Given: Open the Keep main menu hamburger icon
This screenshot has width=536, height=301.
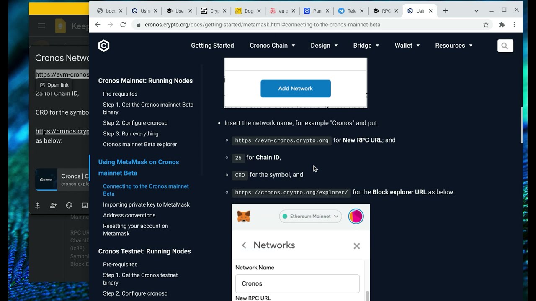Looking at the screenshot, I should point(41,26).
